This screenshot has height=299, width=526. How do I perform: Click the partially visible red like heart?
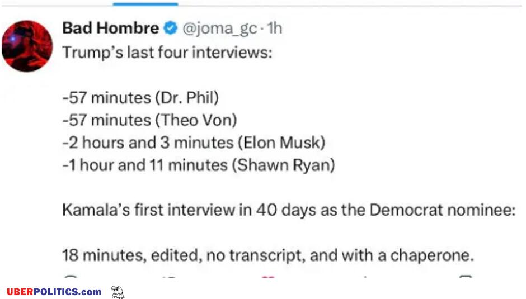(x=268, y=277)
